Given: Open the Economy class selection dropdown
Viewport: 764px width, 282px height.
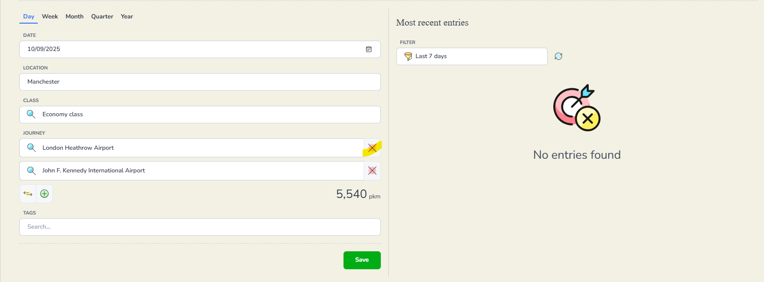Looking at the screenshot, I should pos(200,114).
